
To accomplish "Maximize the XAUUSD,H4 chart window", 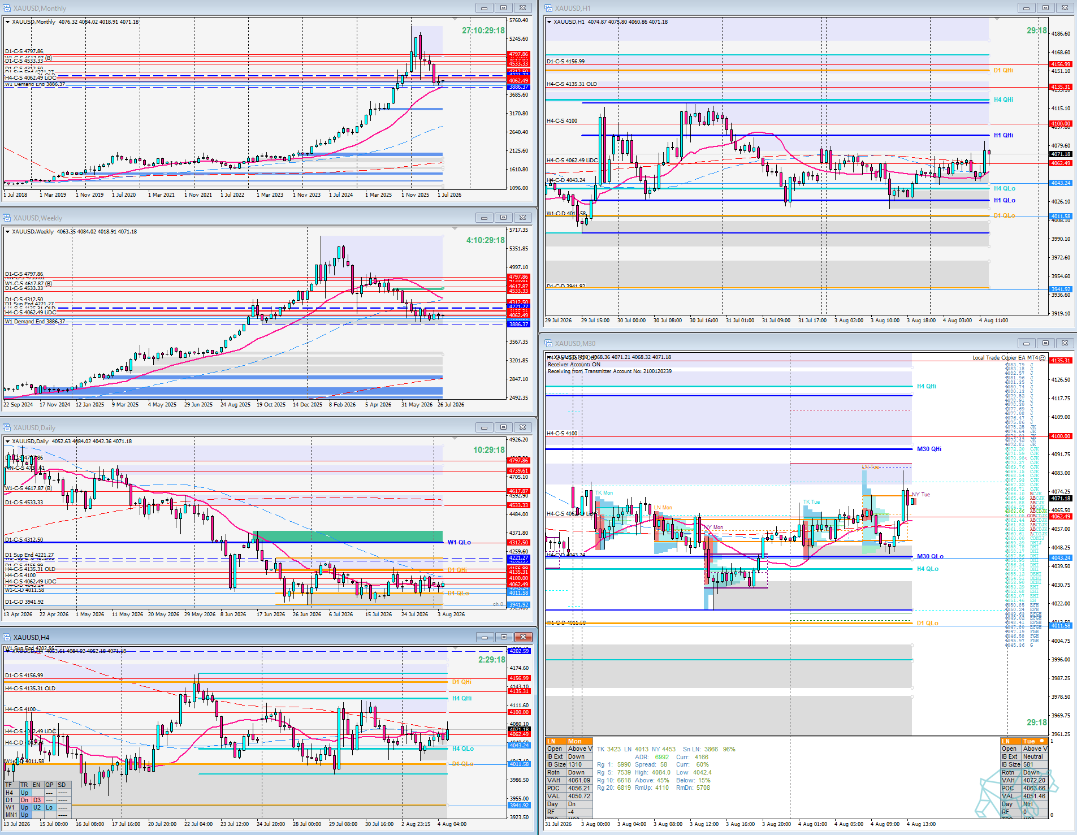I will tap(504, 637).
